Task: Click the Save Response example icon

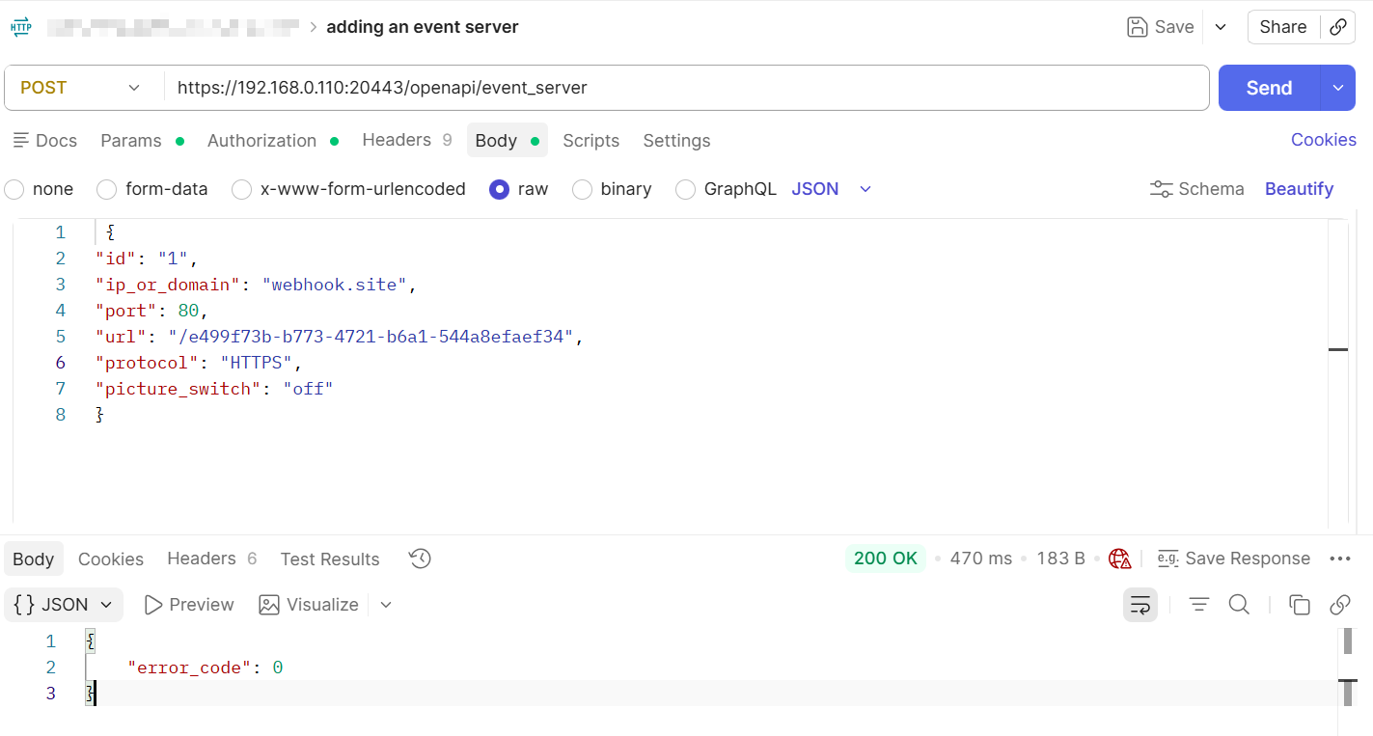Action: pyautogui.click(x=1168, y=559)
